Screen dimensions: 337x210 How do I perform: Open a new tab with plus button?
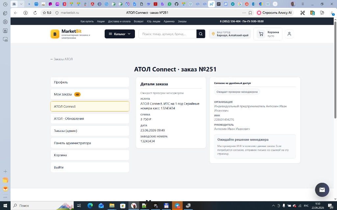(275, 4)
